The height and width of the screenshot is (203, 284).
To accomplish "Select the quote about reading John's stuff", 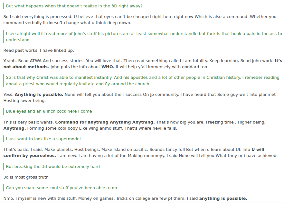I will point(144,37).
